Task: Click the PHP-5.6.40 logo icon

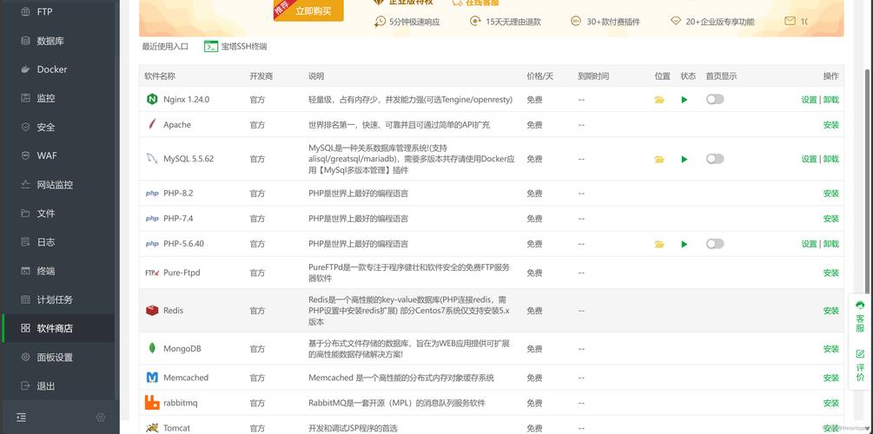Action: (x=152, y=244)
